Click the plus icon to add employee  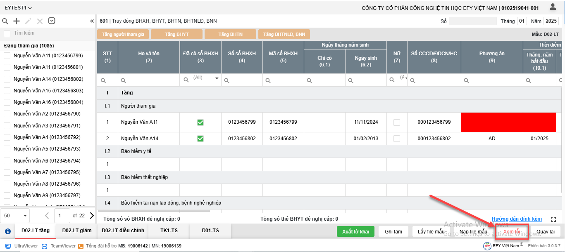click(17, 21)
